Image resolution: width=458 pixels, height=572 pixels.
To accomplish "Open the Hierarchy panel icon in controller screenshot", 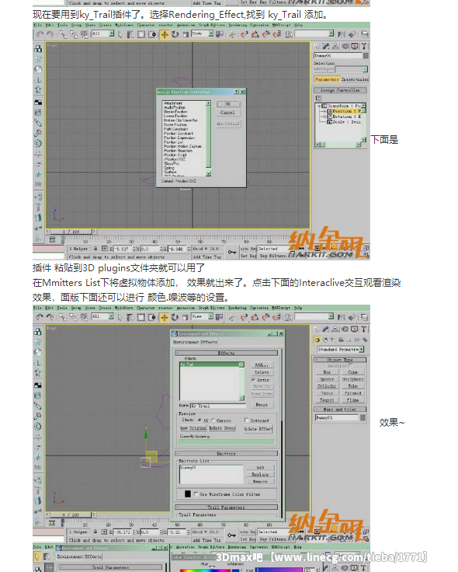I will (x=335, y=47).
